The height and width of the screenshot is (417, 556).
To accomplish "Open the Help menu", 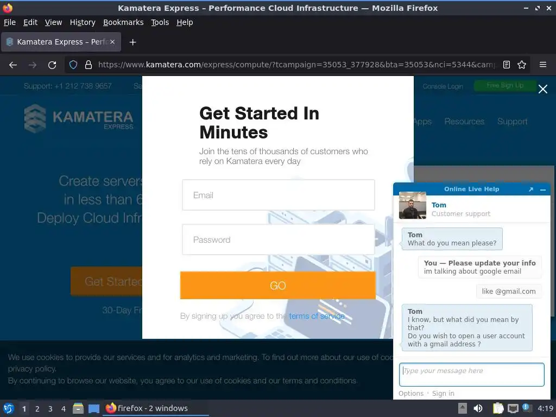I will click(185, 22).
